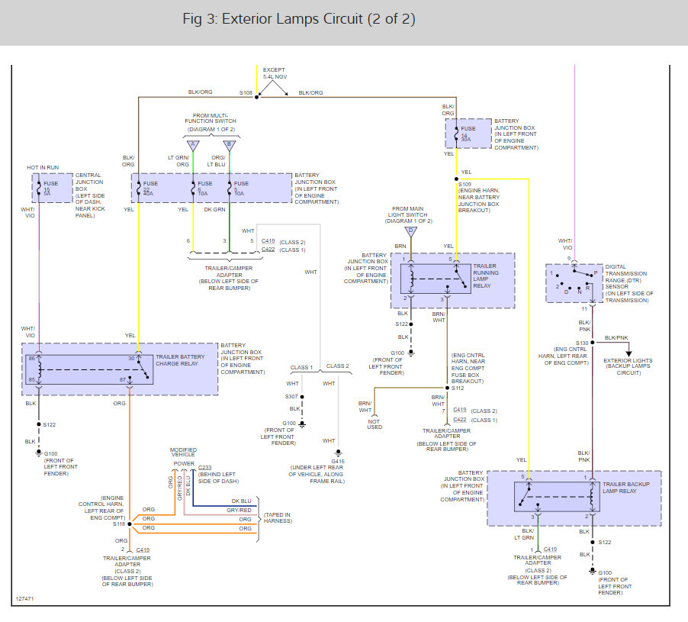Click the P position on the DTR sensor
Viewport: 688px width, 622px height.
(596, 273)
